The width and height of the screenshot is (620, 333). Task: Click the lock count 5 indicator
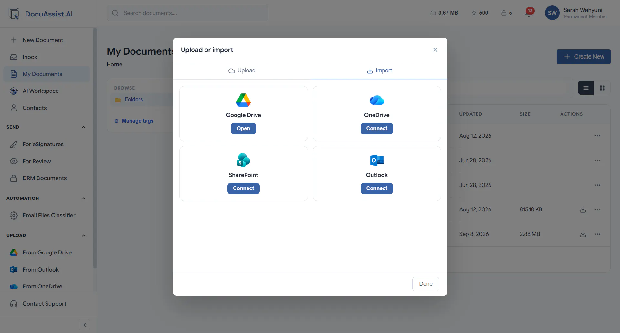[x=507, y=13]
